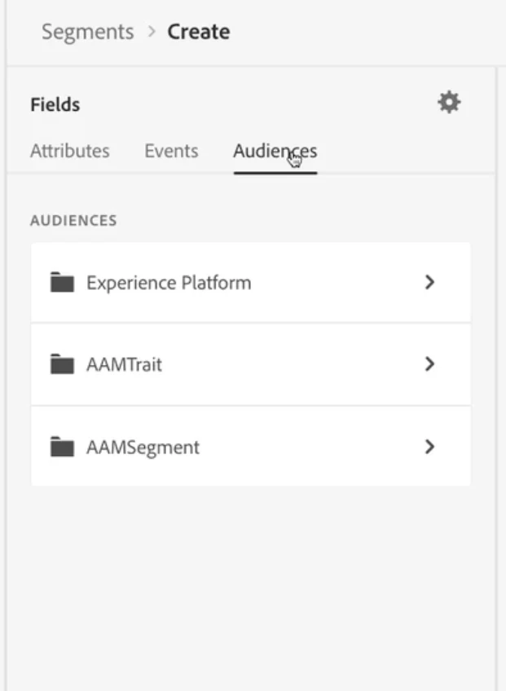
Task: Expand Experience Platform with its chevron
Action: [x=430, y=283]
